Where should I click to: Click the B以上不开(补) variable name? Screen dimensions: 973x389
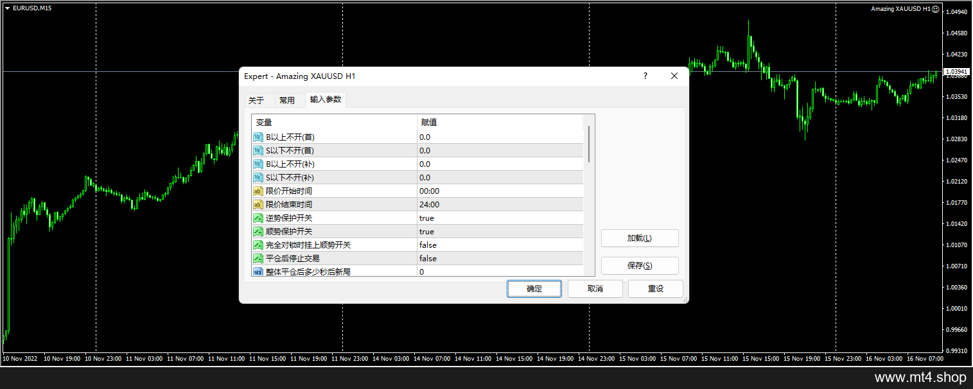coord(290,164)
